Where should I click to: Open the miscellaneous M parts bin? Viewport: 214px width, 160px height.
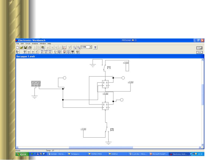pos(72,52)
